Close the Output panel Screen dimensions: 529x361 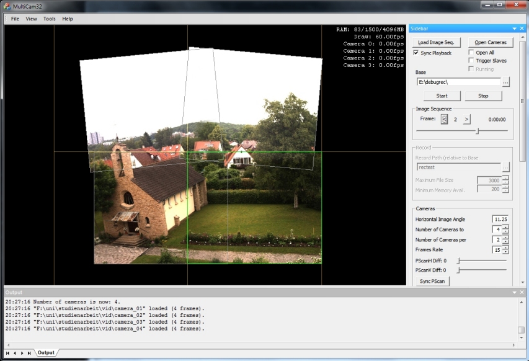(x=522, y=292)
